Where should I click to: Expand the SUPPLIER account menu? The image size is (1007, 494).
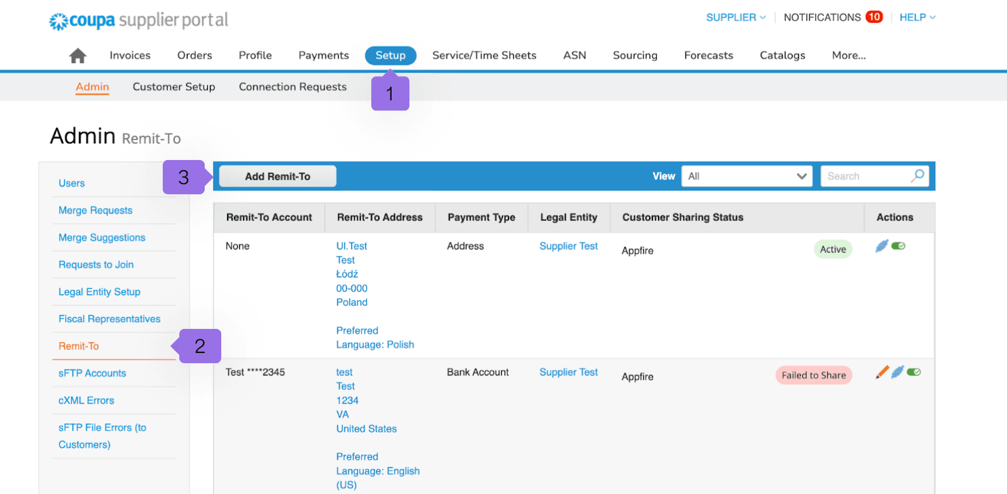(736, 17)
